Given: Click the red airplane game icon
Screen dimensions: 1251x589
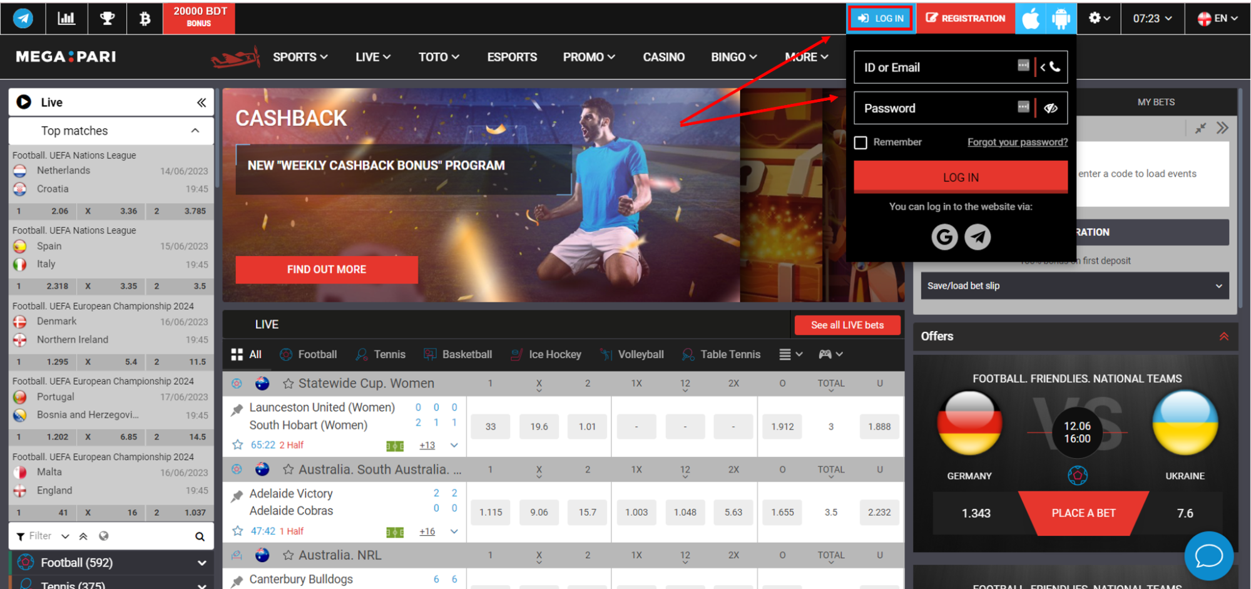Looking at the screenshot, I should pos(235,58).
